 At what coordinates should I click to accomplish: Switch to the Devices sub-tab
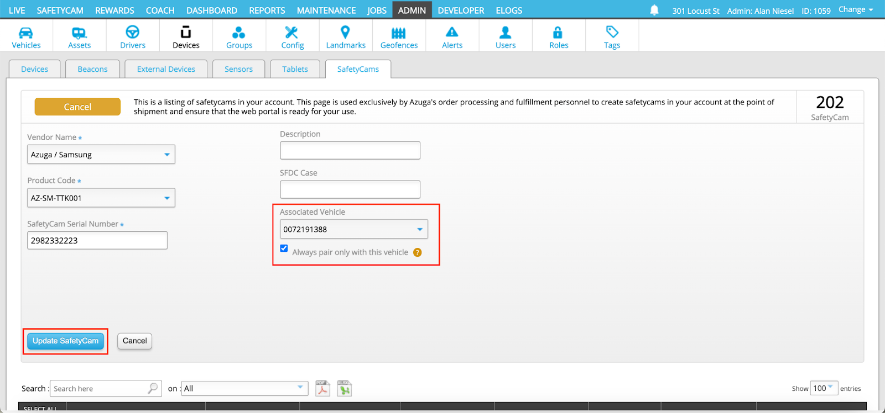point(34,69)
